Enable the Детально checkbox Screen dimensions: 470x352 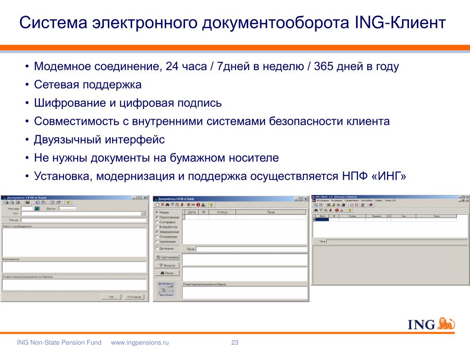157,248
